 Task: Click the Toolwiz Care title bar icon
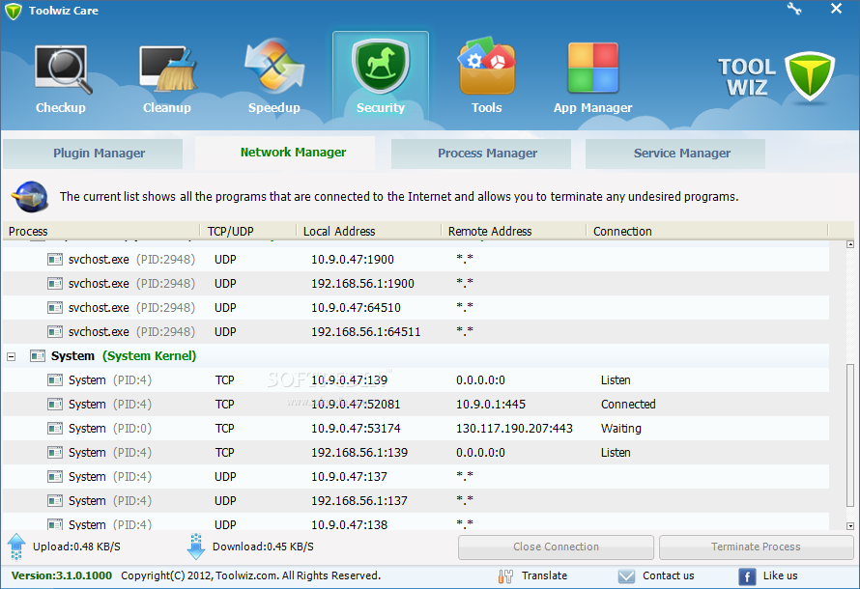(x=14, y=11)
